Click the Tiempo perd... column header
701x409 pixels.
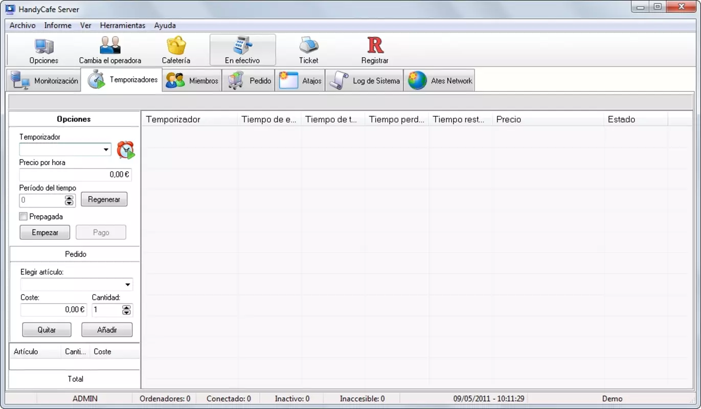click(397, 119)
